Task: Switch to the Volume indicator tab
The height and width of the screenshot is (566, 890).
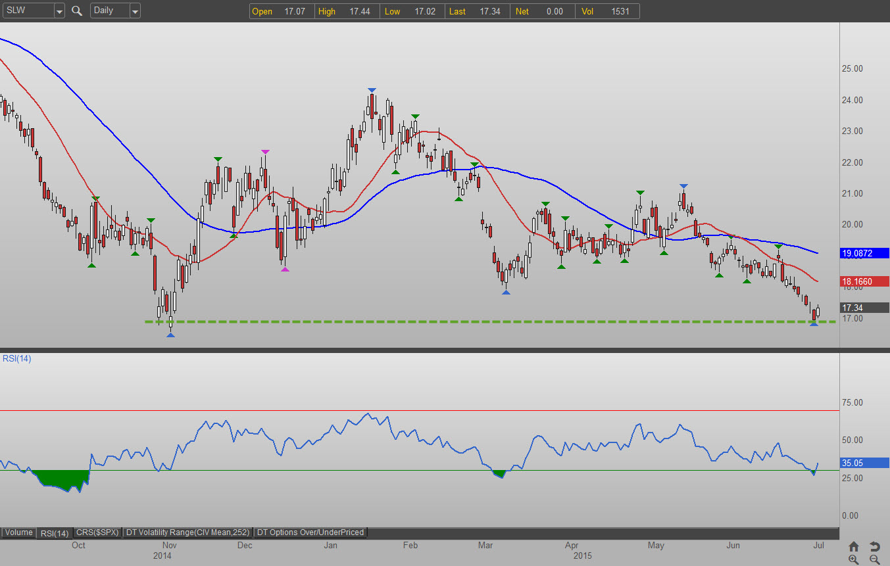Action: click(19, 532)
